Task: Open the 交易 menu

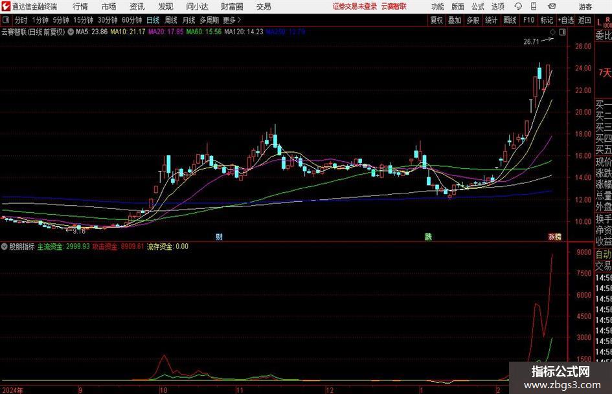Action: point(264,6)
